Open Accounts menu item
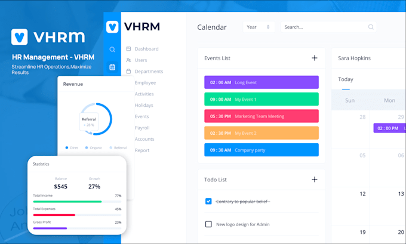The width and height of the screenshot is (406, 244). pos(144,139)
